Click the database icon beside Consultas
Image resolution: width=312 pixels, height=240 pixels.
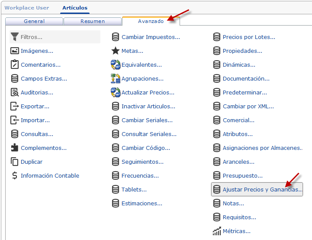tap(15, 134)
